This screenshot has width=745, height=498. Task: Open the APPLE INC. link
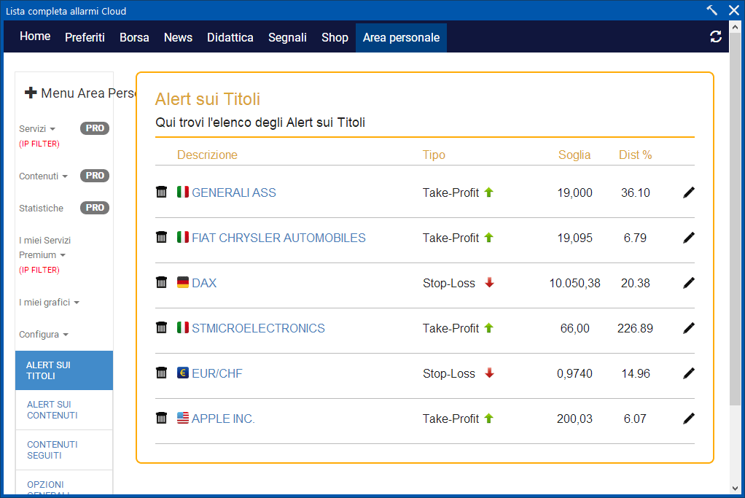[223, 419]
